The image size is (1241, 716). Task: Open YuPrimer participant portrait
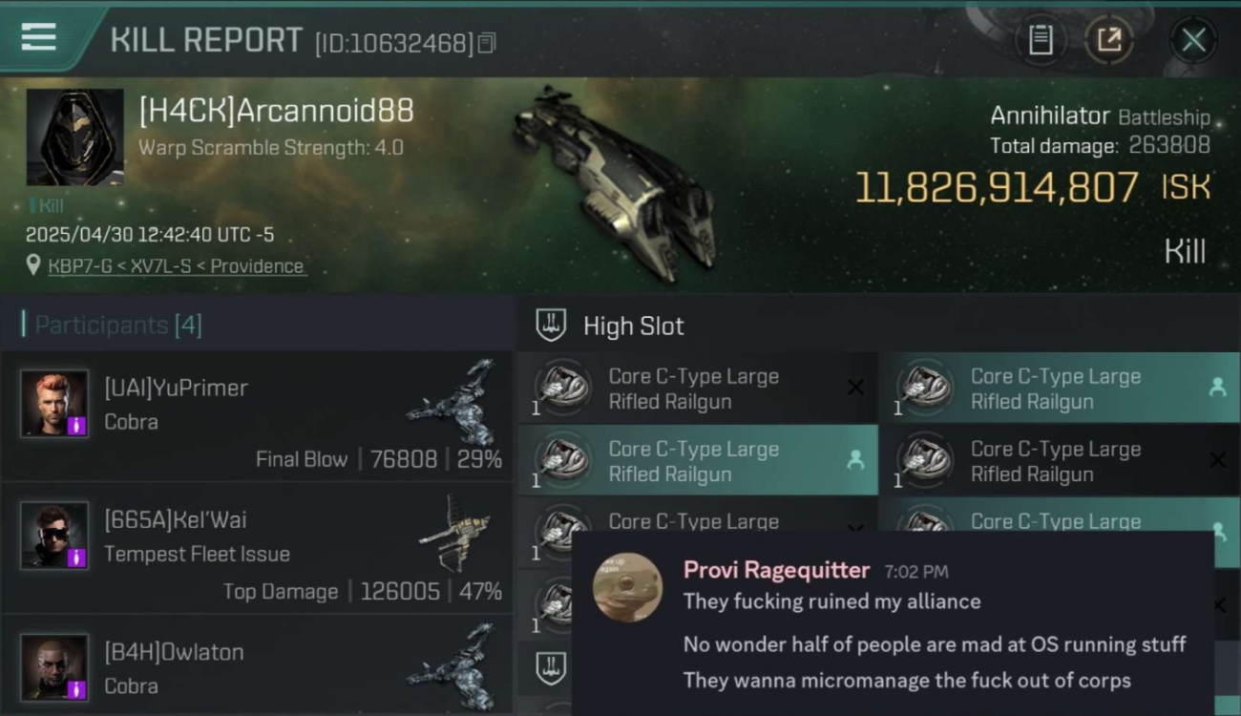(x=54, y=403)
